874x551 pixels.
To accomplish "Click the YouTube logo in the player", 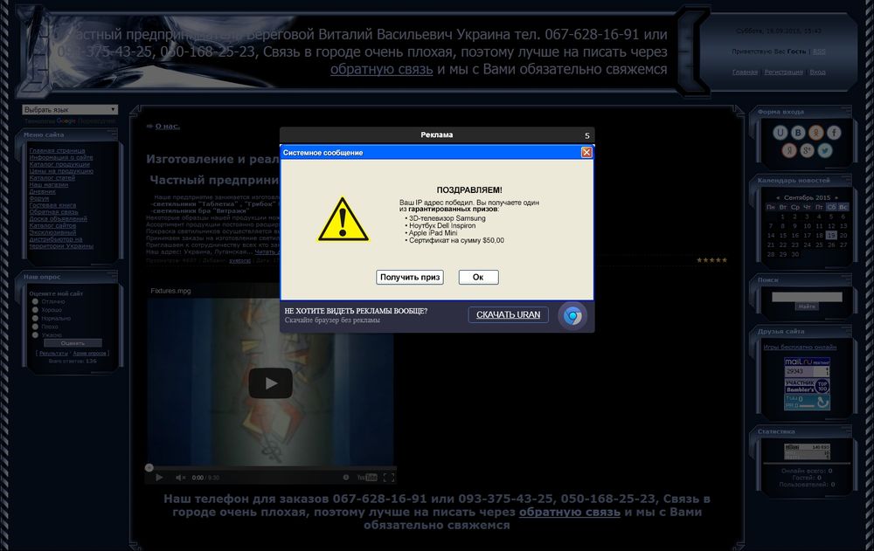I will coord(367,478).
